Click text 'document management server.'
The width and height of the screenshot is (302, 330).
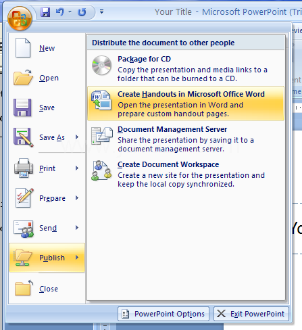tap(171, 149)
